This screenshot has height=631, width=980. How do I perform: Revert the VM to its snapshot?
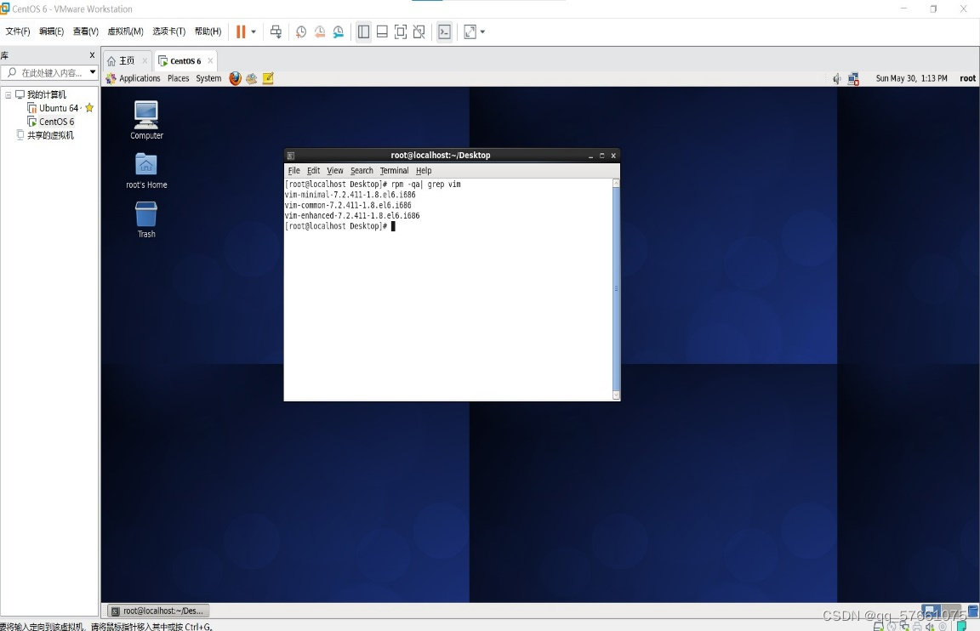click(319, 31)
